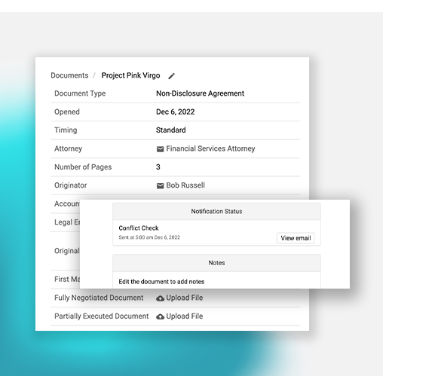Click the Partially Executed Document label

[x=101, y=316]
